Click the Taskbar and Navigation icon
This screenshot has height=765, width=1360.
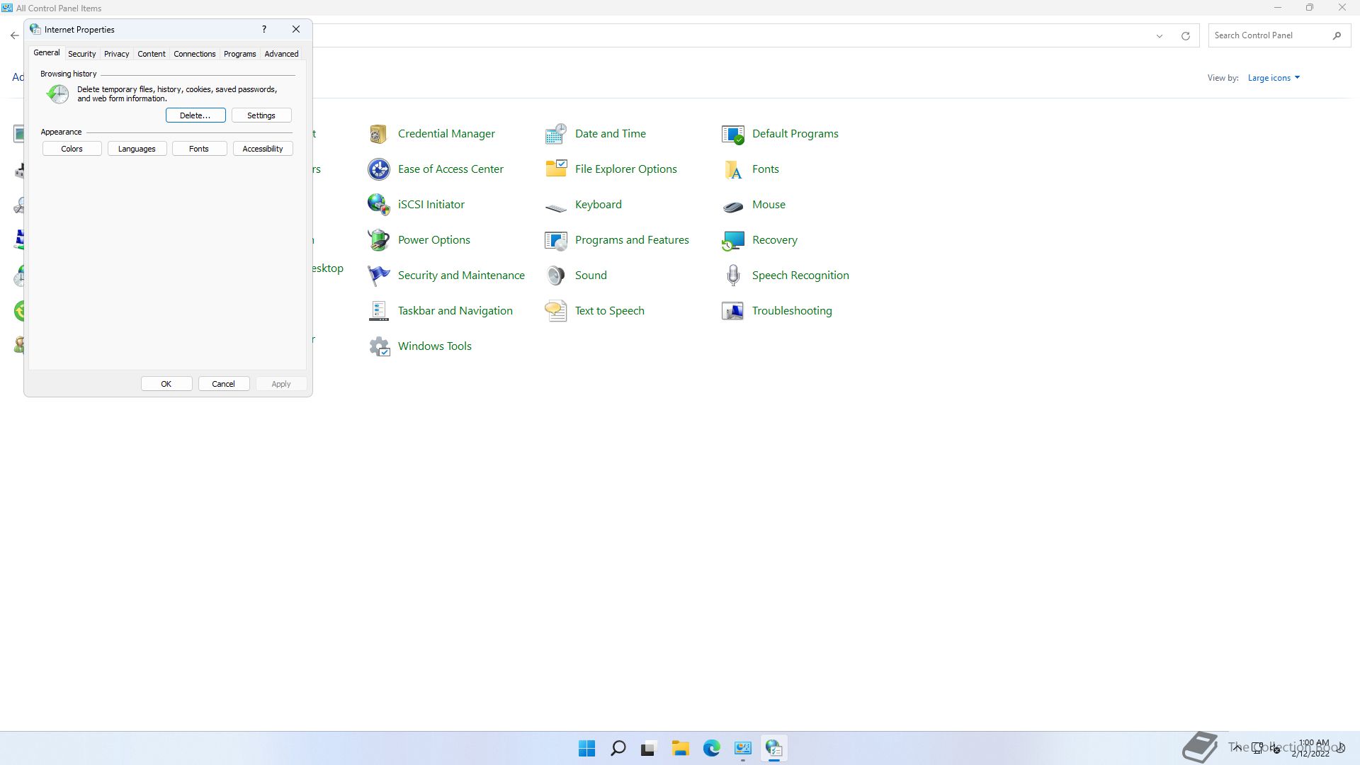pos(378,311)
